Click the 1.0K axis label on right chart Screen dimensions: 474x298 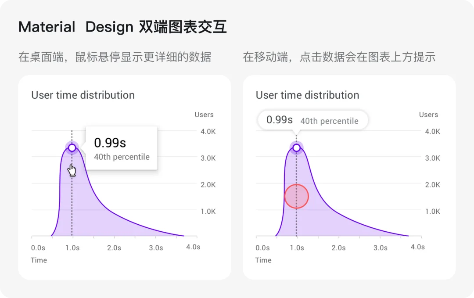(433, 211)
